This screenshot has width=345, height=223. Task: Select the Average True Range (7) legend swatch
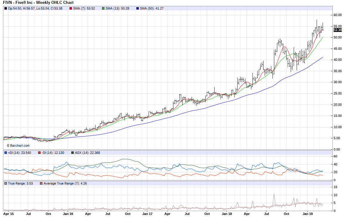tap(41, 183)
